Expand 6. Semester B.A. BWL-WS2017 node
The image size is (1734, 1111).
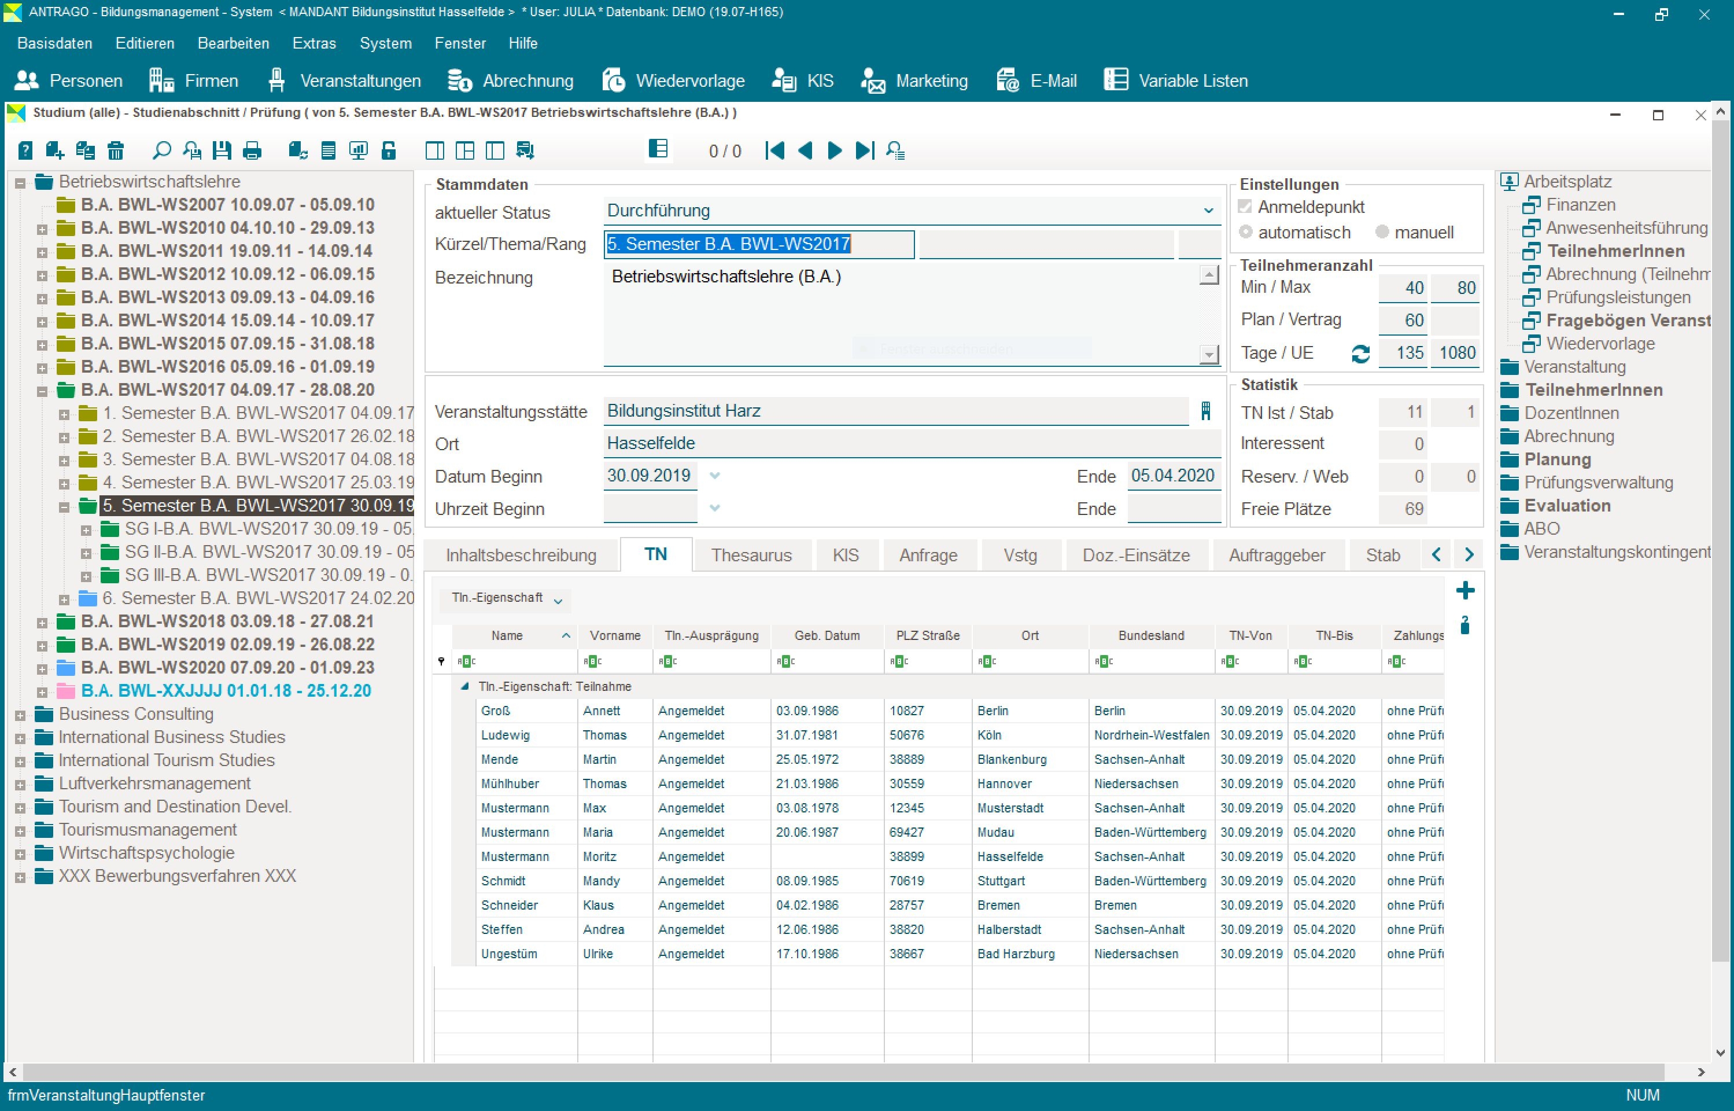[x=64, y=599]
